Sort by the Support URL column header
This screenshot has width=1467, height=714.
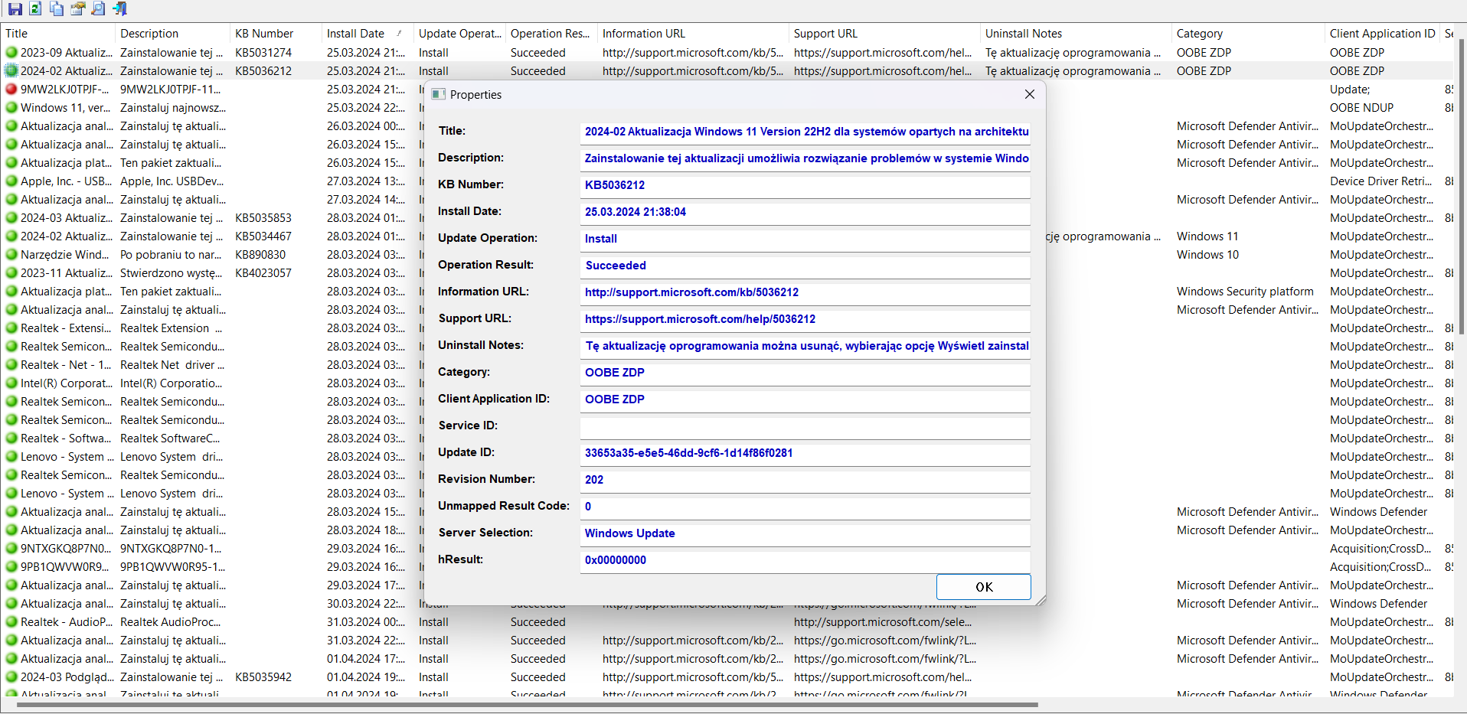884,34
